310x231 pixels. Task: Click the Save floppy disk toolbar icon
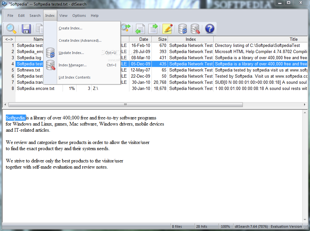(x=26, y=29)
